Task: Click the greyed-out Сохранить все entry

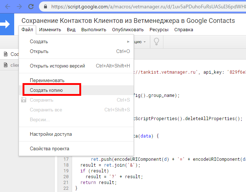Action: tap(76, 110)
